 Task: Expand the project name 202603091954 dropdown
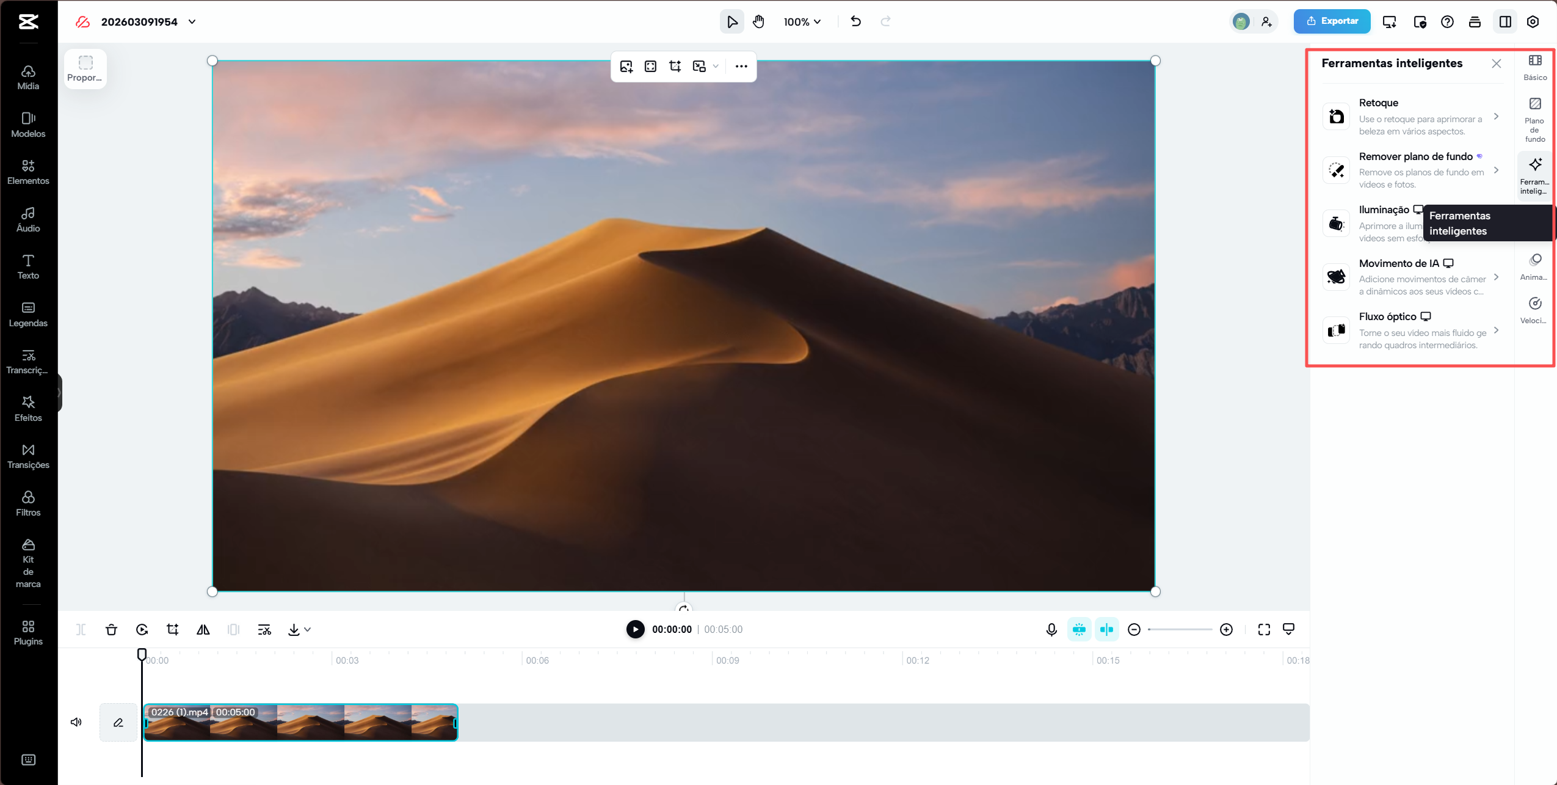point(193,21)
